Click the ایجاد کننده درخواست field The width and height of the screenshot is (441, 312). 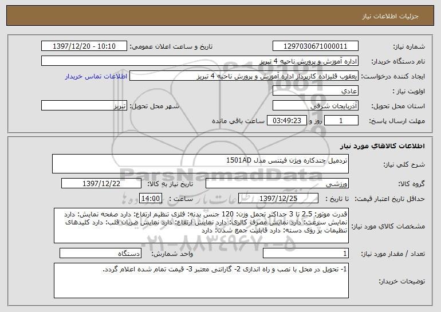[x=244, y=76]
